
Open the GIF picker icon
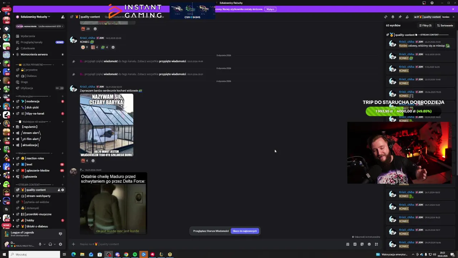coord(355,244)
